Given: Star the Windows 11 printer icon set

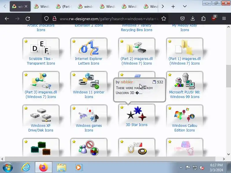Looking at the screenshot, I should coord(74,75).
